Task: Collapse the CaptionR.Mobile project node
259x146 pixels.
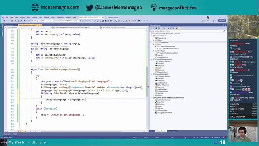Action: point(151,36)
